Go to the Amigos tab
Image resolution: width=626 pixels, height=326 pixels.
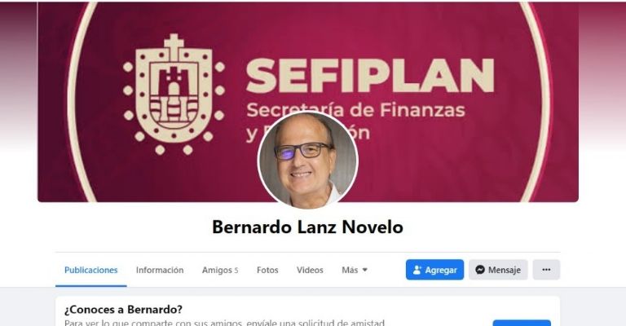(220, 270)
